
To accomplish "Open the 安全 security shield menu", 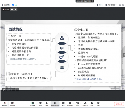I will (x=40, y=104).
